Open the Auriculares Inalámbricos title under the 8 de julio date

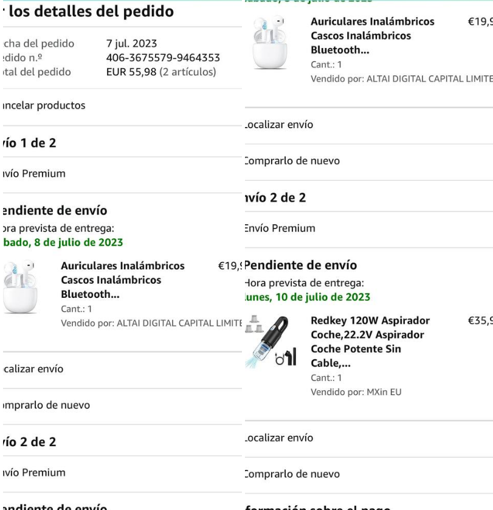click(x=123, y=280)
